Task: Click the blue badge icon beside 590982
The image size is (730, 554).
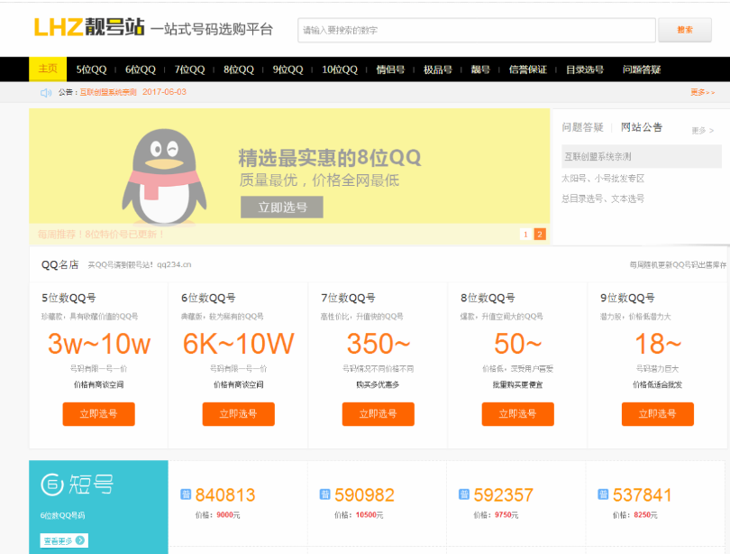Action: click(324, 494)
